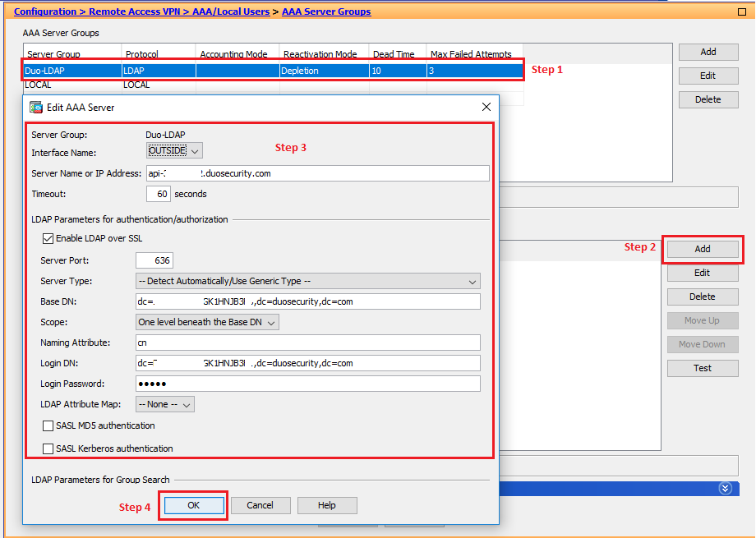Click OK in Edit AAA Server dialog
This screenshot has width=756, height=538.
194,505
